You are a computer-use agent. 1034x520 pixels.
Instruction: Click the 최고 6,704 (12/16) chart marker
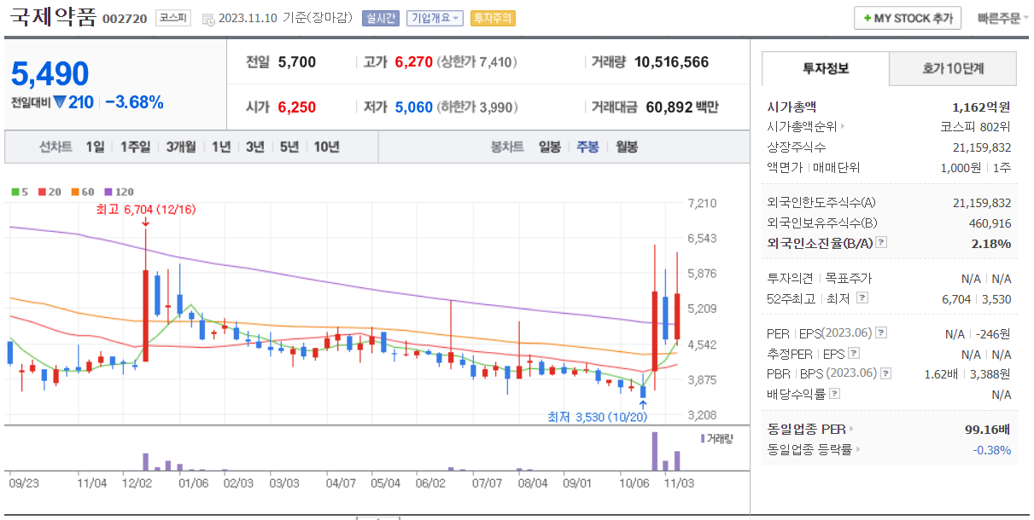coord(146,209)
